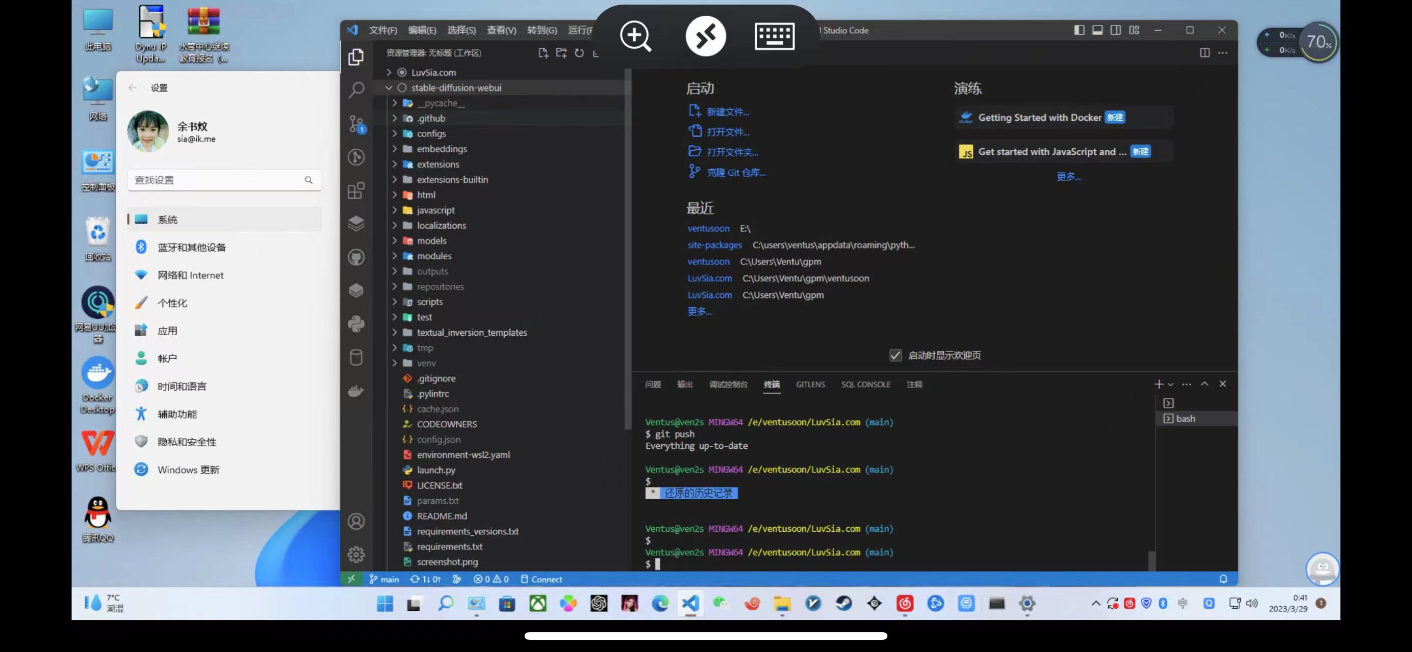Switch to the 问题 panel tab
The image size is (1412, 652).
[652, 384]
